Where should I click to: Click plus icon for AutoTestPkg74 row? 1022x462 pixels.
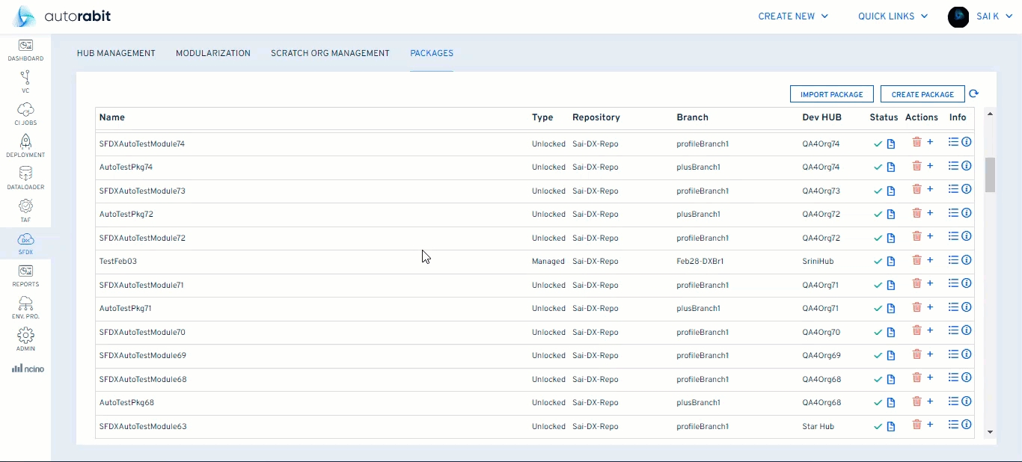(930, 166)
